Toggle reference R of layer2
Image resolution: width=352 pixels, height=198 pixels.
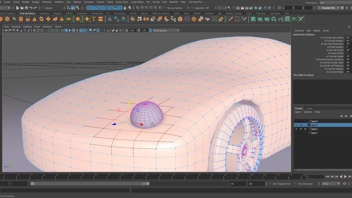pyautogui.click(x=305, y=129)
